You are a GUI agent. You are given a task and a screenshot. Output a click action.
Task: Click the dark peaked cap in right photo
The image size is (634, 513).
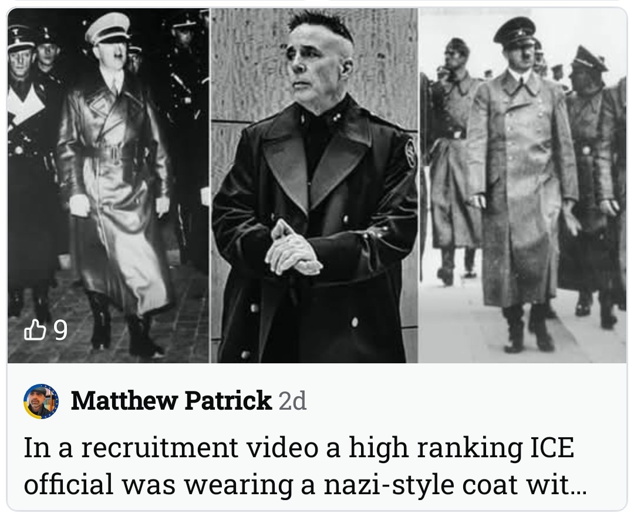pos(514,32)
